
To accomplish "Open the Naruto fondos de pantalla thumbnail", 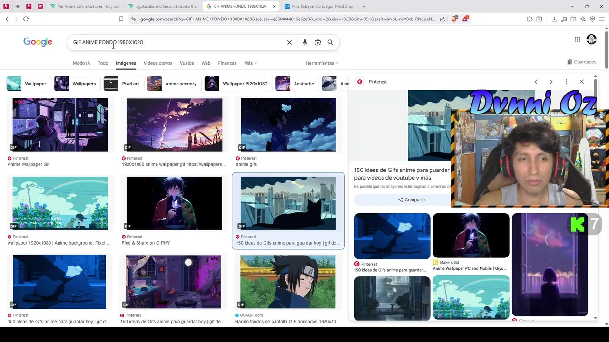I will 288,282.
